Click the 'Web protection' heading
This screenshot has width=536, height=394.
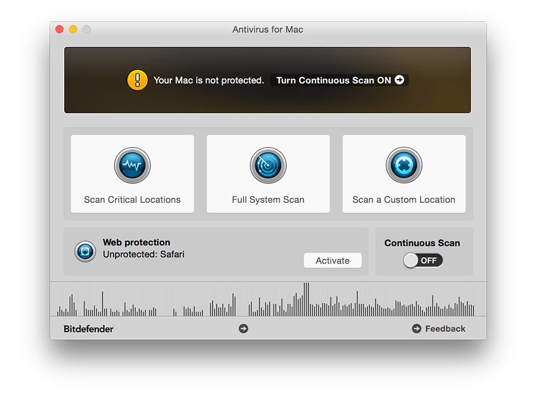click(x=136, y=242)
